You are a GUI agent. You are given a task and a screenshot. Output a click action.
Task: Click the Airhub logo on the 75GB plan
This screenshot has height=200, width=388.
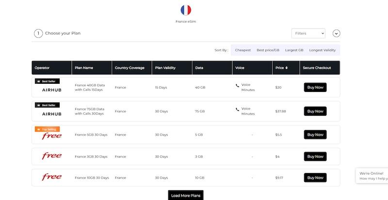click(x=52, y=114)
